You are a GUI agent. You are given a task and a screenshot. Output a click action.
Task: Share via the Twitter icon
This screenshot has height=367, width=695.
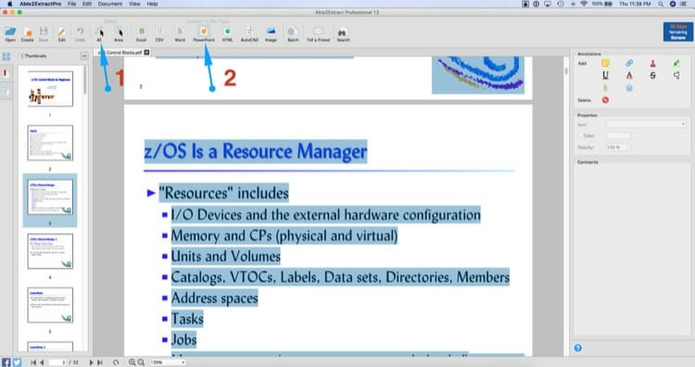point(17,362)
